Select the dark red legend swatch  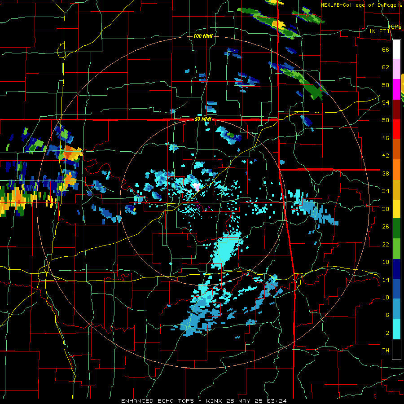tap(396, 109)
